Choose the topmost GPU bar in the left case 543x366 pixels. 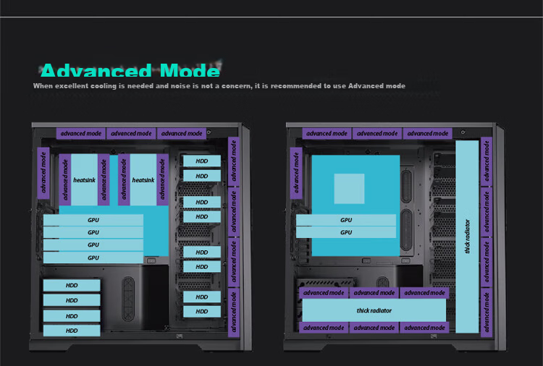pyautogui.click(x=93, y=220)
